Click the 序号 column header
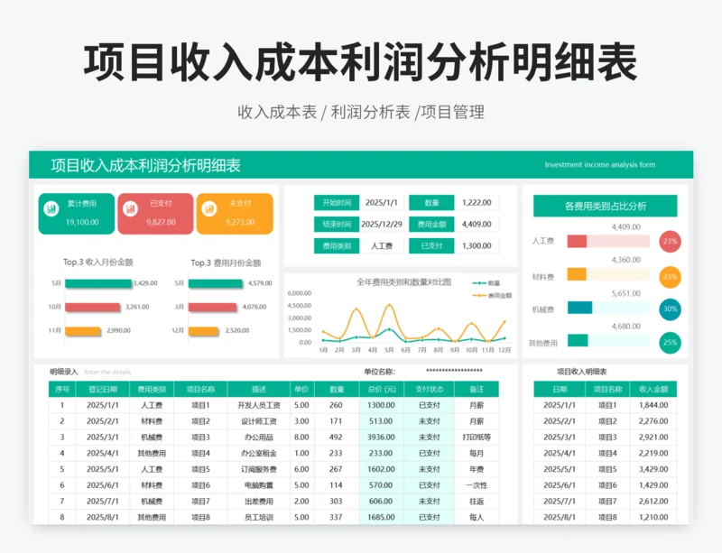The height and width of the screenshot is (553, 722). (62, 390)
